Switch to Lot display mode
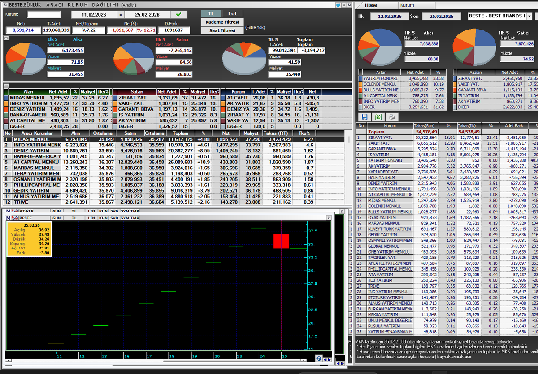 [232, 14]
